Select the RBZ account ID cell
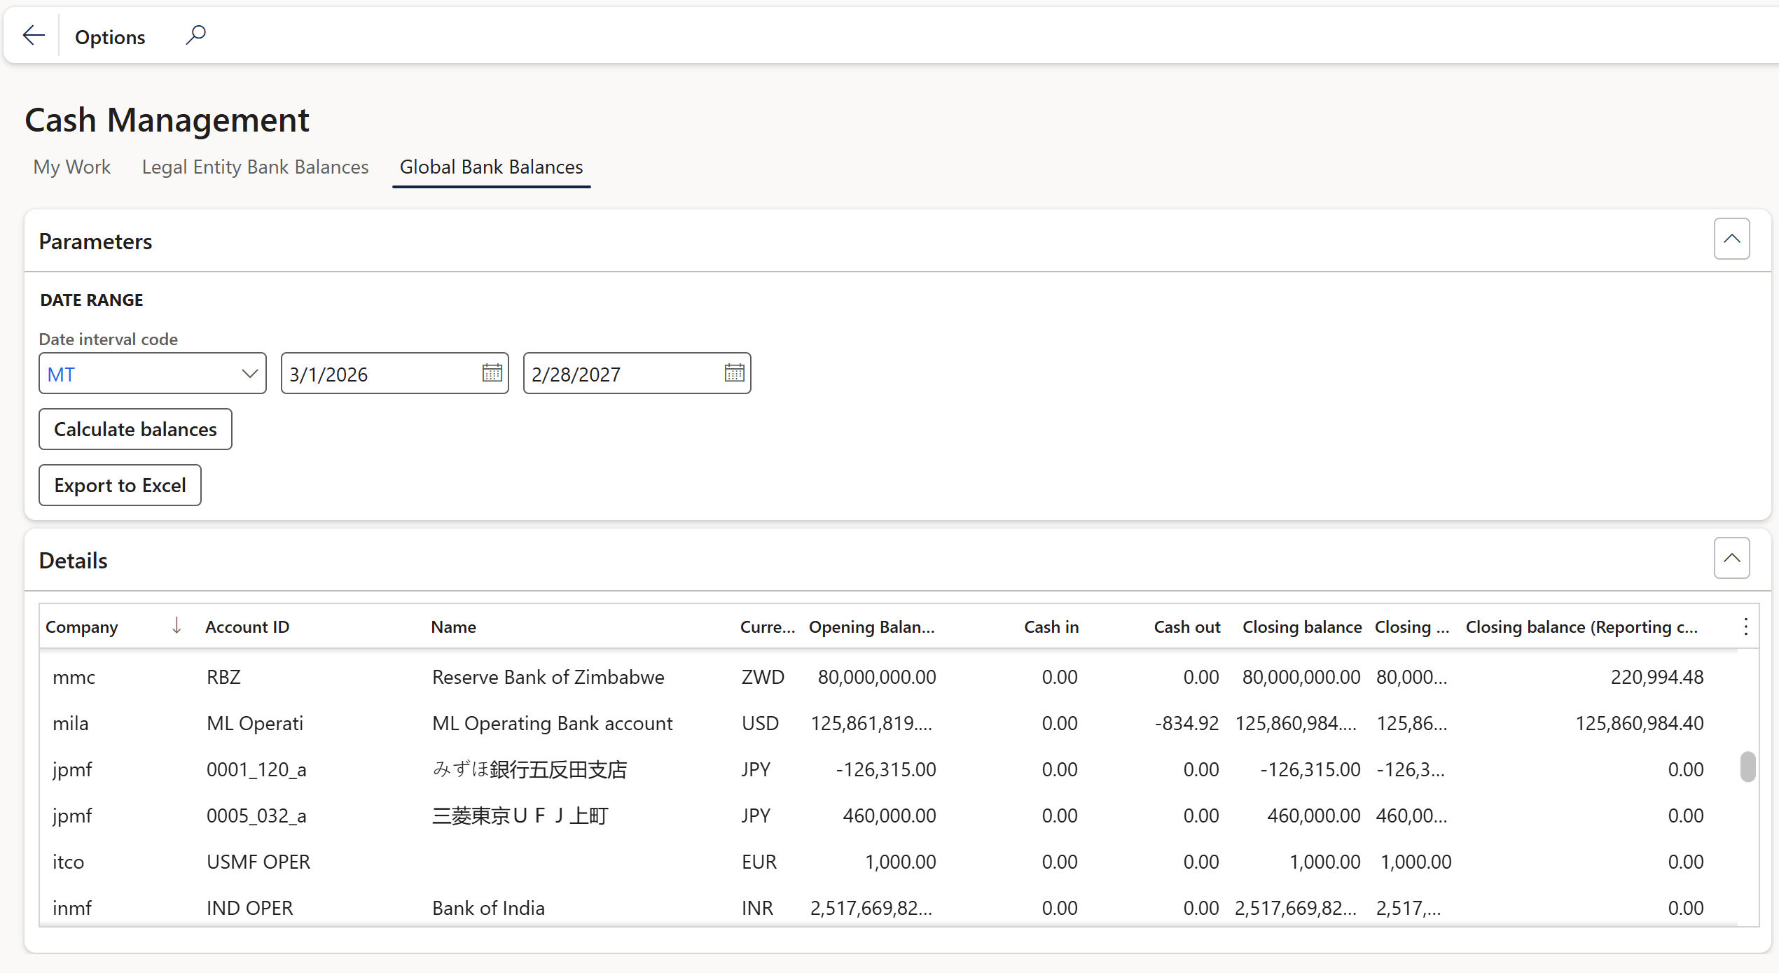Viewport: 1779px width, 973px height. click(x=223, y=677)
